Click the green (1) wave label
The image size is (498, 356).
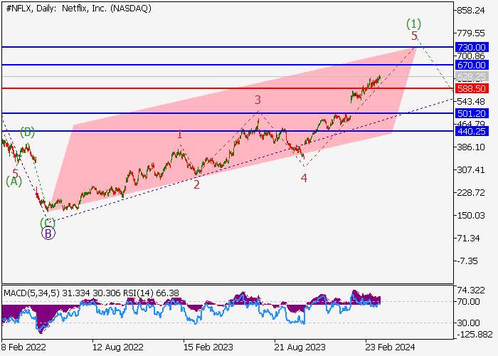pos(414,23)
